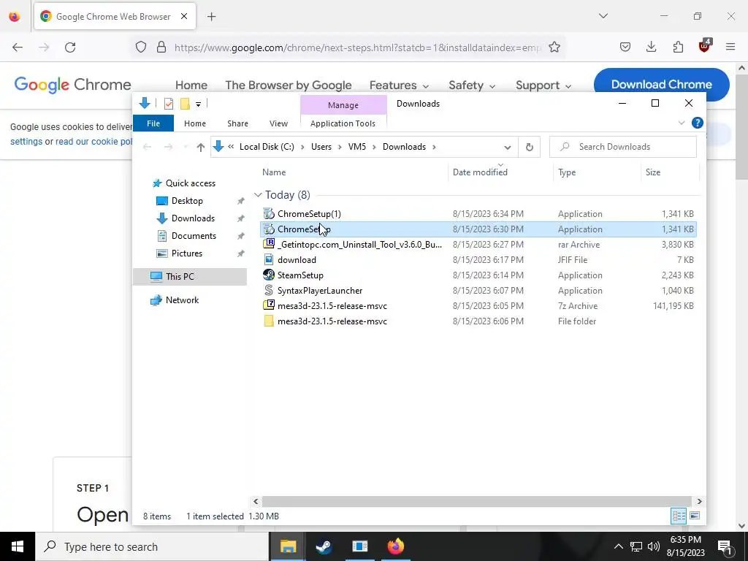Screen dimensions: 748x561
Task: Open uBlock Origin extension icon
Action: click(x=705, y=46)
